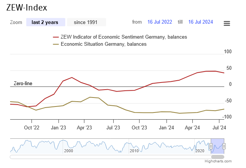Hide the ZEW Indicator of Economic Sentiment series
The image size is (246, 168).
click(x=124, y=37)
